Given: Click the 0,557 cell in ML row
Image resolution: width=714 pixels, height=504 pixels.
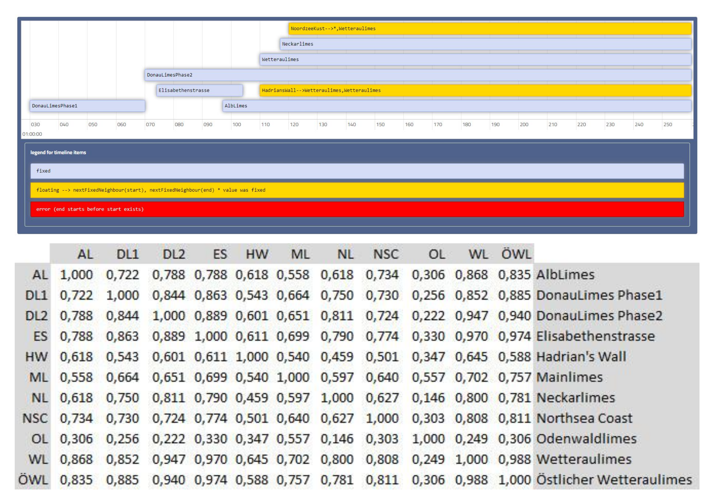Looking at the screenshot, I should [428, 377].
